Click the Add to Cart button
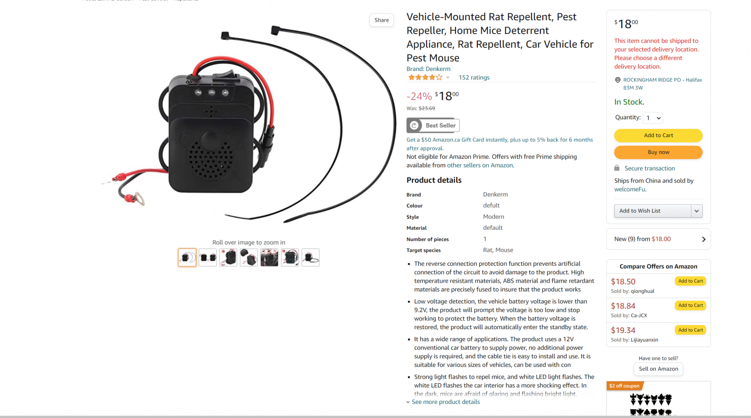This screenshot has width=751, height=418. click(658, 135)
